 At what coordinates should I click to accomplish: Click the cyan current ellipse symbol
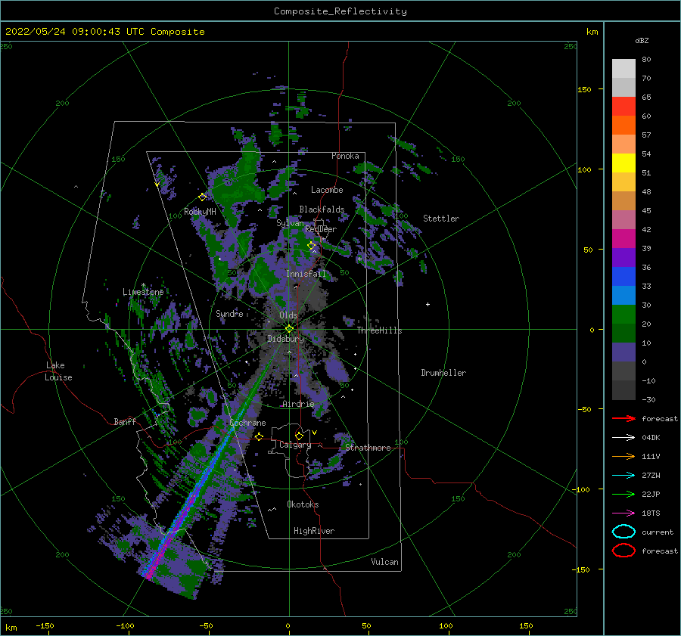coord(623,532)
